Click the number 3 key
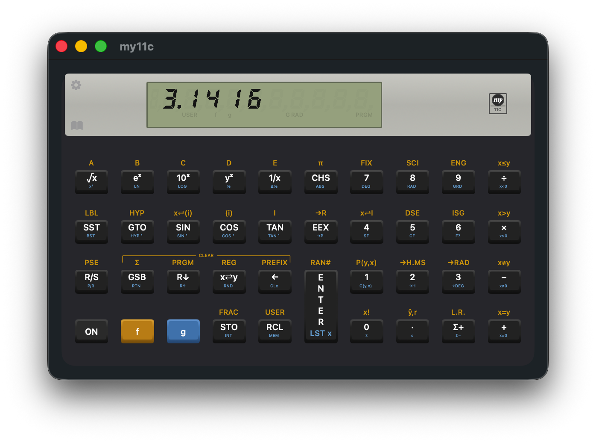This screenshot has width=596, height=443. (458, 281)
